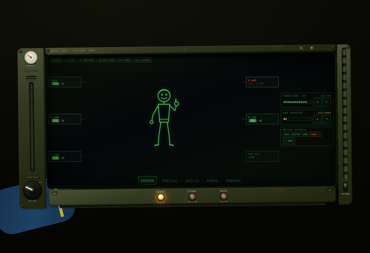Increase Condition HP with up arrow

[x=317, y=102]
